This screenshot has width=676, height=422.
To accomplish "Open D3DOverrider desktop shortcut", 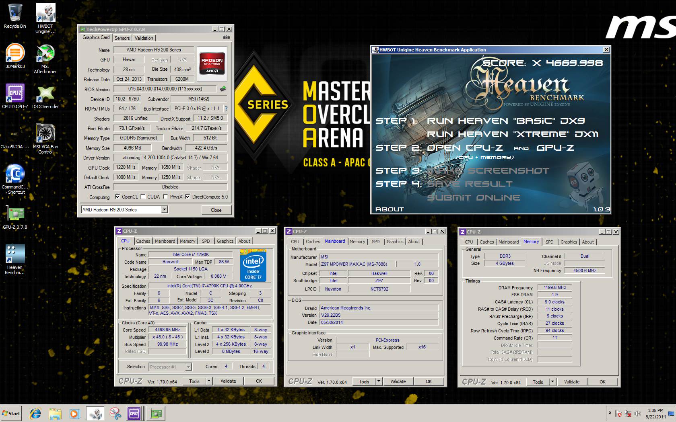I will [45, 96].
